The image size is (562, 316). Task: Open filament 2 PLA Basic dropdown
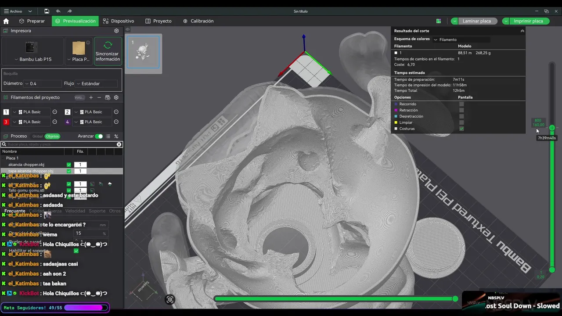(92, 112)
